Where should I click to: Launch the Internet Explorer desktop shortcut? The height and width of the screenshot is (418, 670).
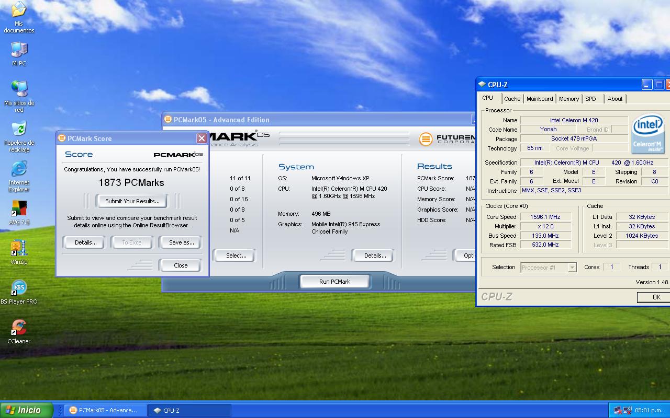[x=19, y=176]
